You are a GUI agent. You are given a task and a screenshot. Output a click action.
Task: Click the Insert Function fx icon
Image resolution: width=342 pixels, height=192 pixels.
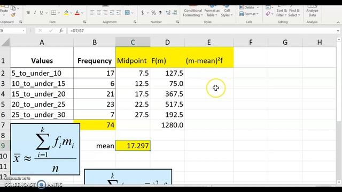click(x=61, y=31)
